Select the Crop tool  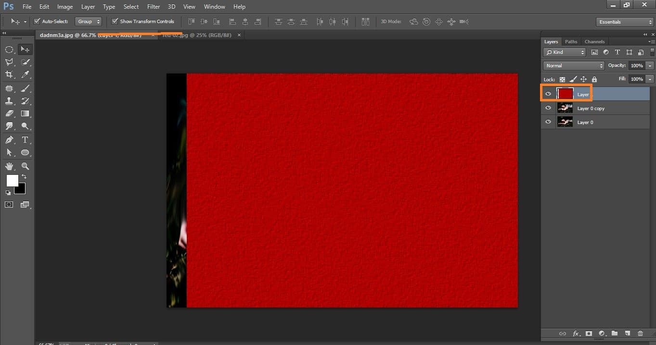point(9,74)
